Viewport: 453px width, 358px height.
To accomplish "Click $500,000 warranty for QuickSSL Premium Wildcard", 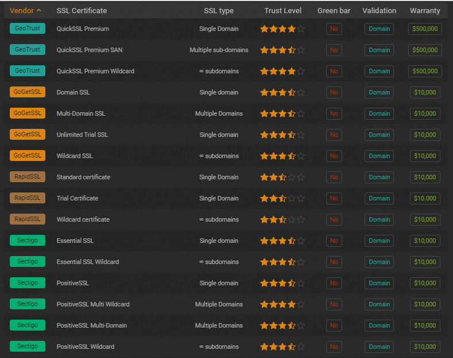I will point(425,71).
